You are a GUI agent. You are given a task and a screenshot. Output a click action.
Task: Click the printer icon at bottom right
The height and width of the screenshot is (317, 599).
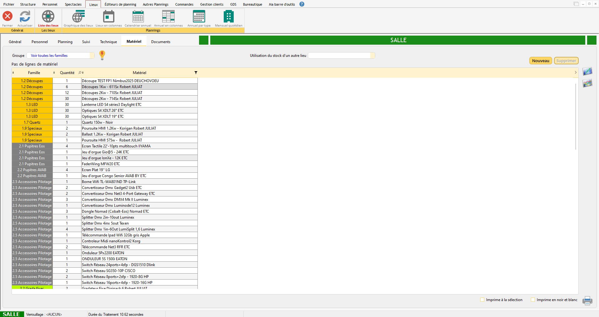pos(587,300)
